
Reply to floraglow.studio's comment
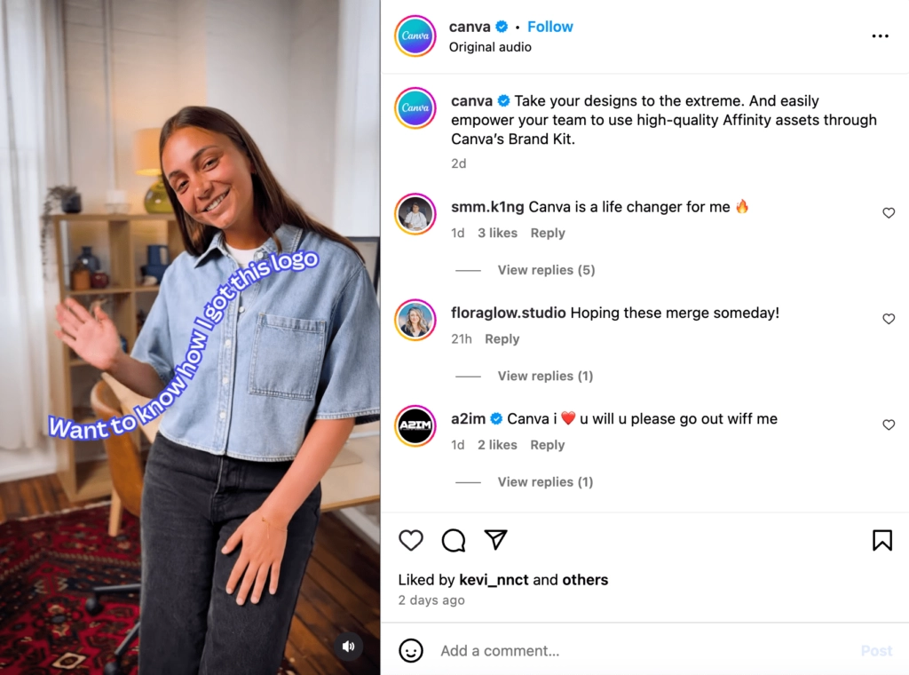tap(502, 339)
